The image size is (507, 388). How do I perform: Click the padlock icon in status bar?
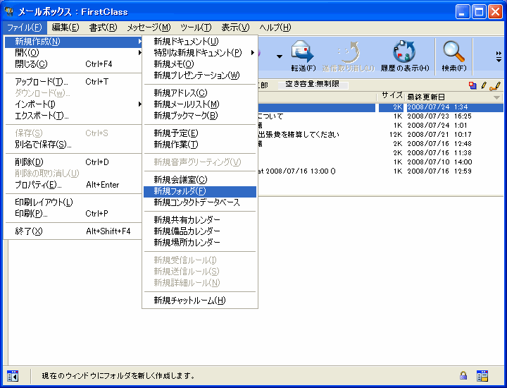click(463, 375)
